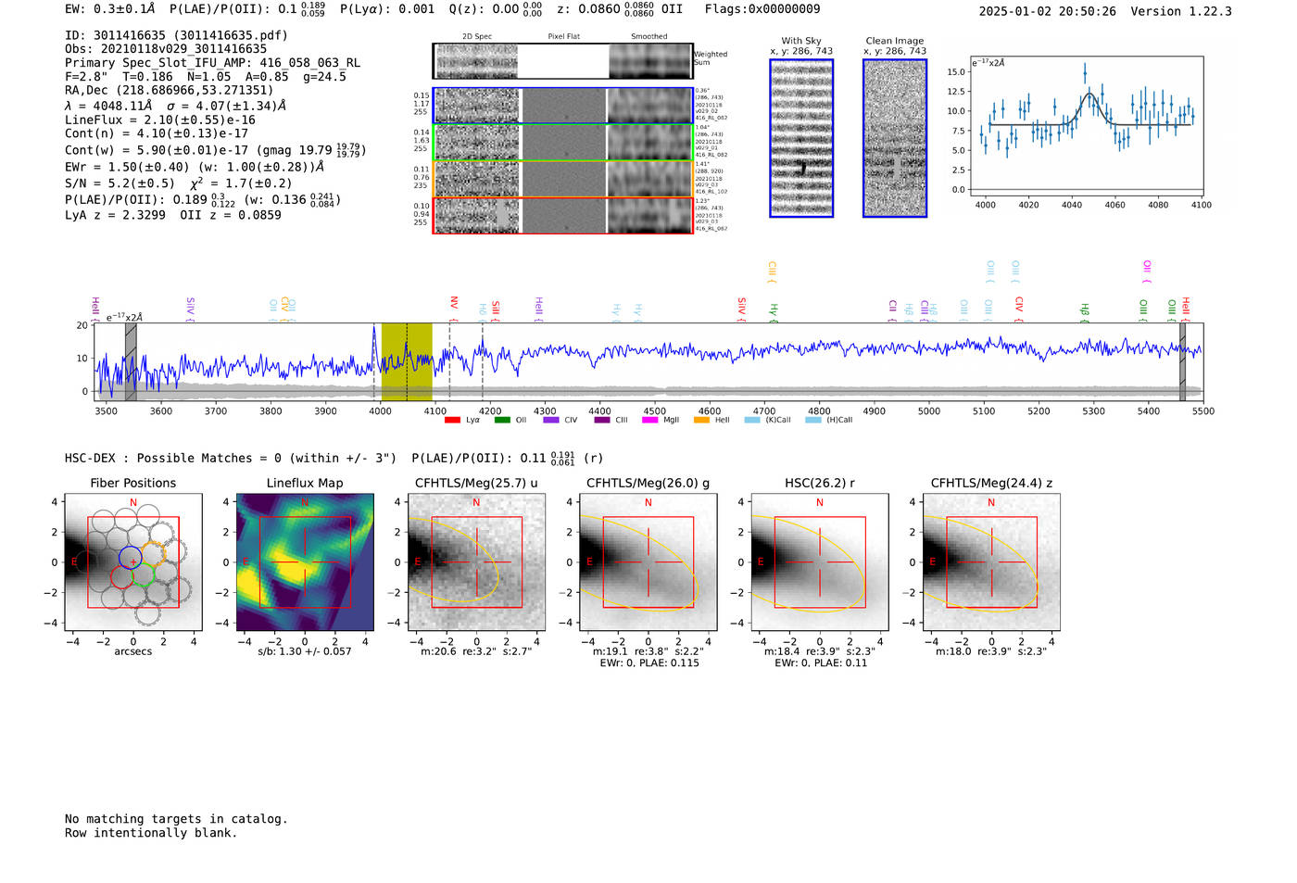Click the (K)CaII light blue legend swatch
Screen dimensions: 1297x883
click(752, 420)
